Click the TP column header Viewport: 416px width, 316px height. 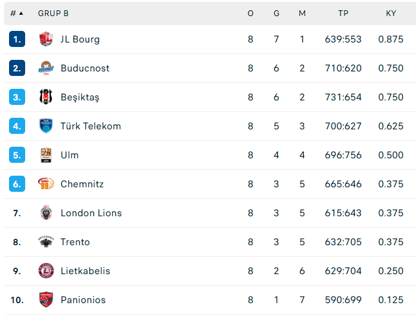click(x=343, y=13)
